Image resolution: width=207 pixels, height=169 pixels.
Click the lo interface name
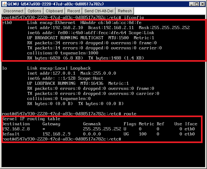pos(4,68)
